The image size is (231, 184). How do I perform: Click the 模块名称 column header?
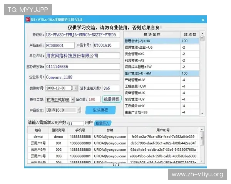[152, 34]
